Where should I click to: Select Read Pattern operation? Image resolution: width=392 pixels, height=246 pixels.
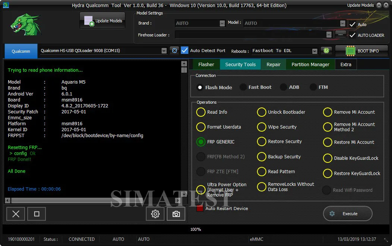[x=261, y=172]
